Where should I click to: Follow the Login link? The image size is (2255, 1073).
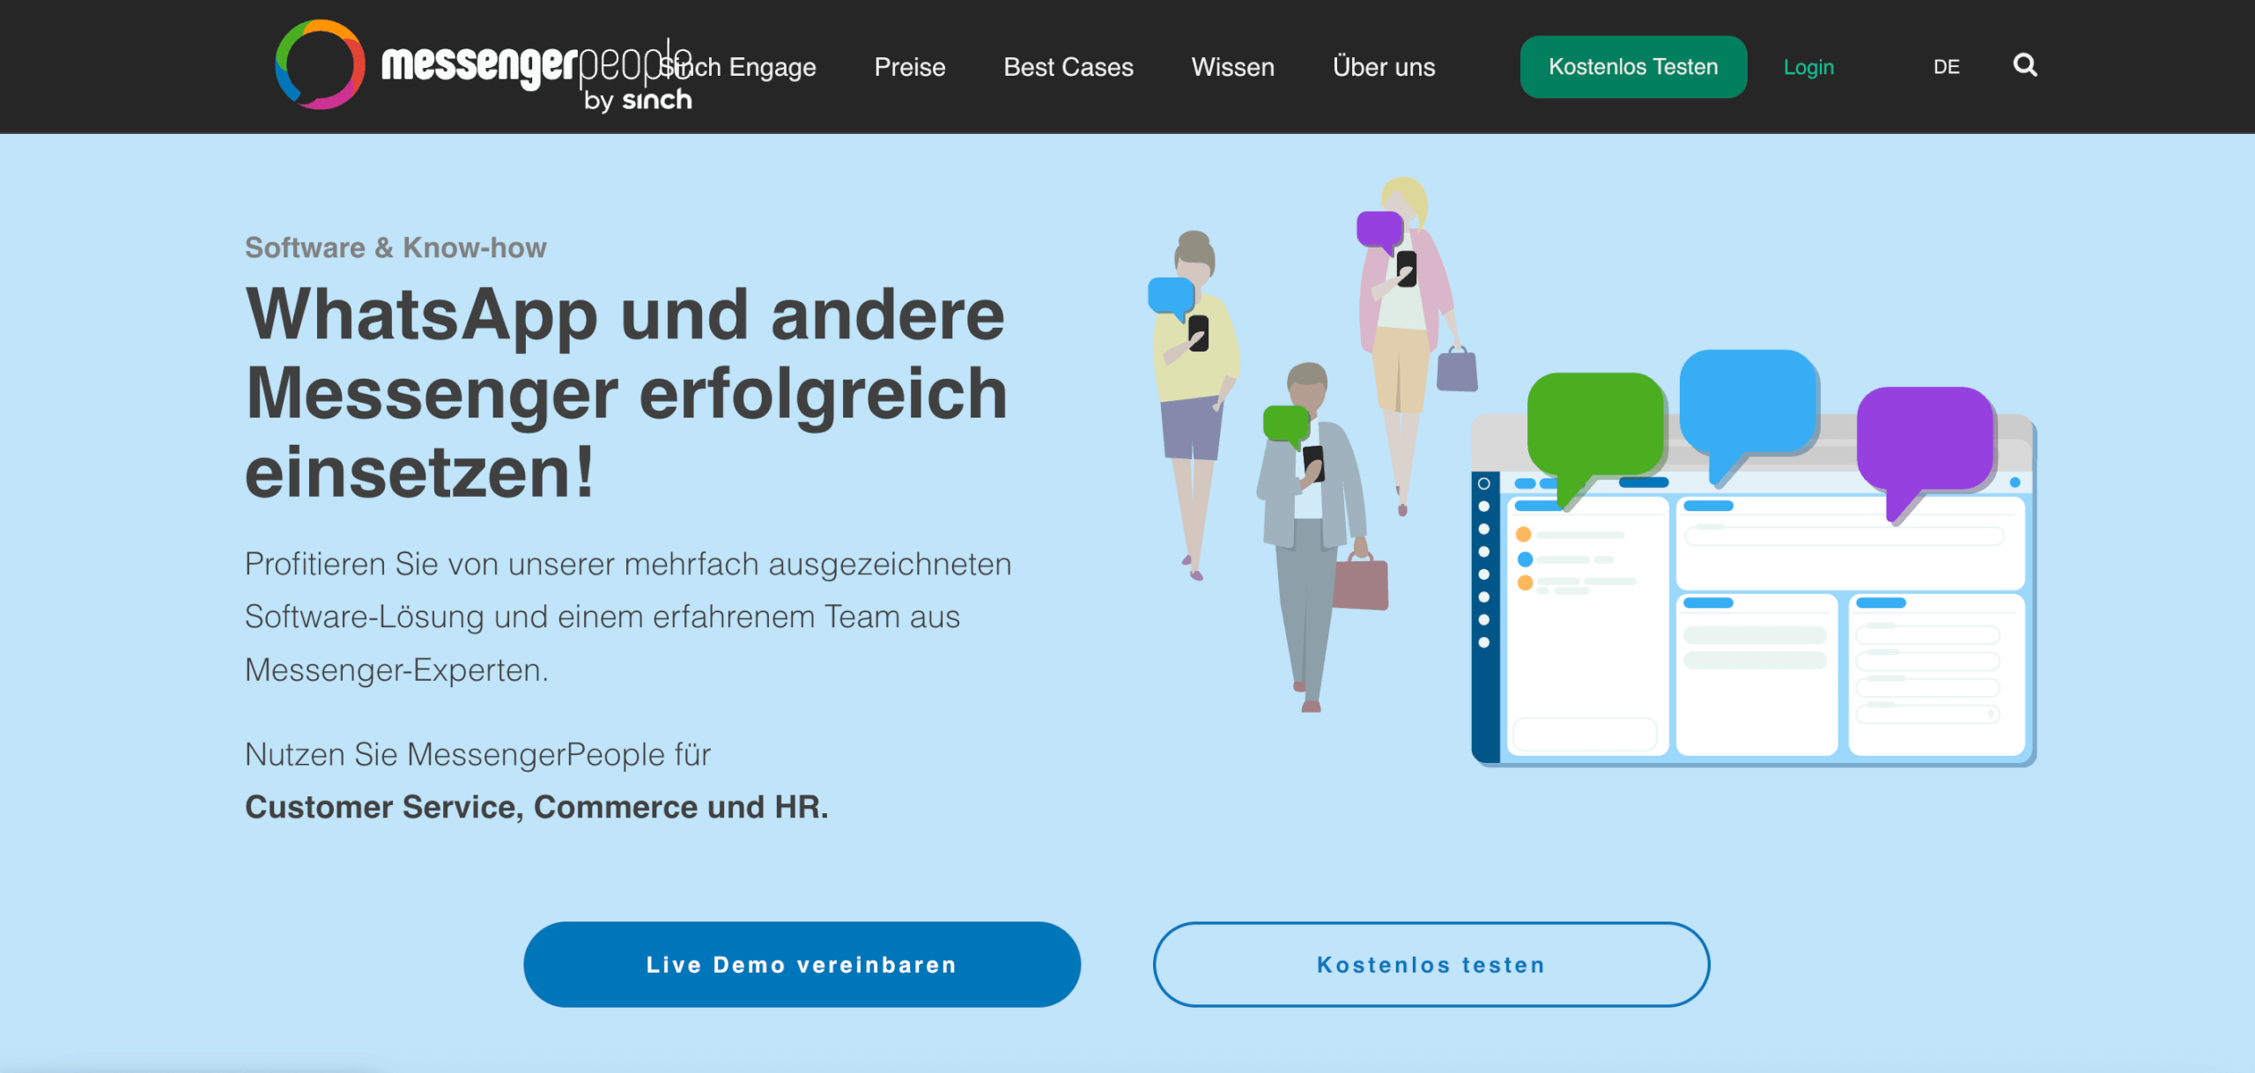pyautogui.click(x=1808, y=67)
